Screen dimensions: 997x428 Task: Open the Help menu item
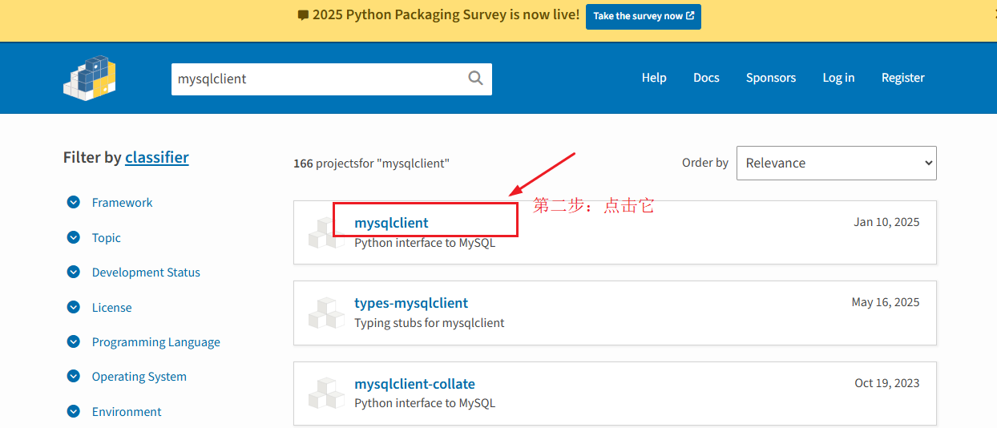tap(654, 78)
